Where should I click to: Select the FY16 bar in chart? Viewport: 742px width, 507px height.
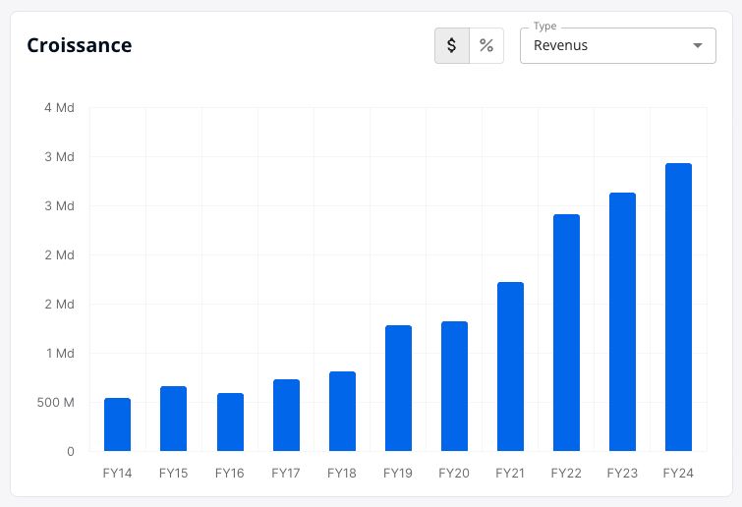point(230,422)
